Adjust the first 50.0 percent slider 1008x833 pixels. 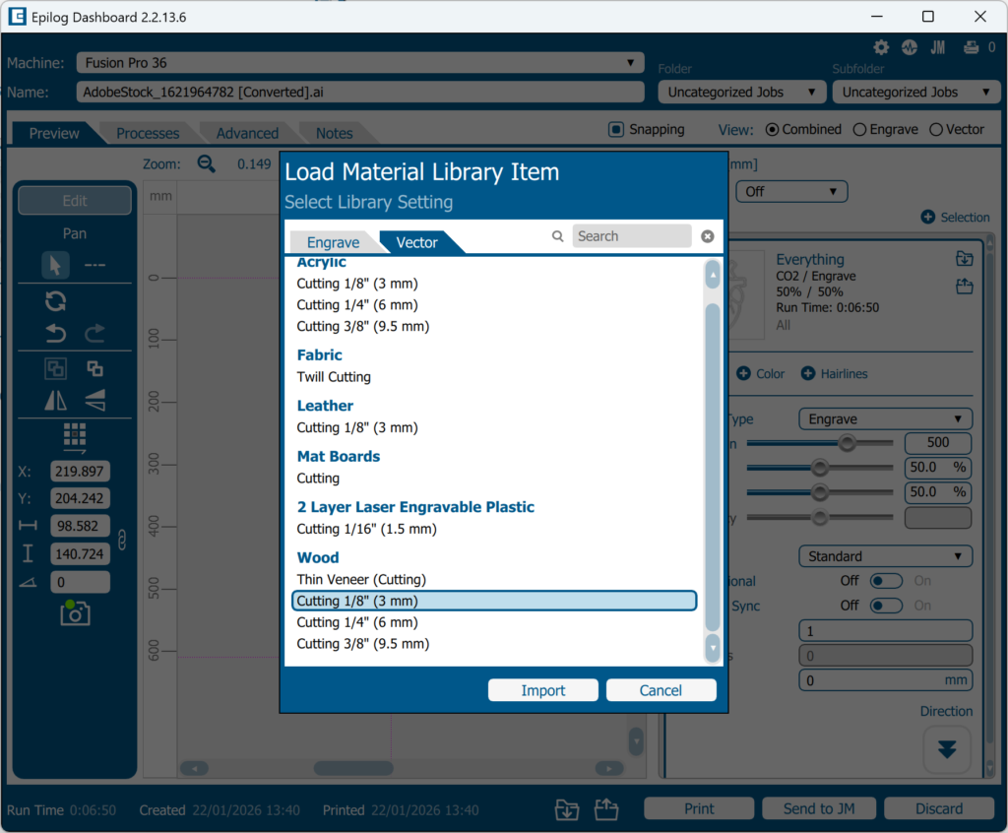(820, 468)
